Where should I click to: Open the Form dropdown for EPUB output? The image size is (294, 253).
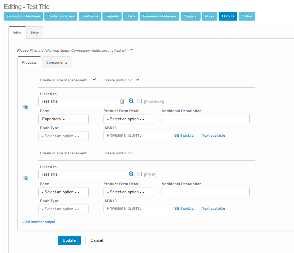(x=63, y=192)
